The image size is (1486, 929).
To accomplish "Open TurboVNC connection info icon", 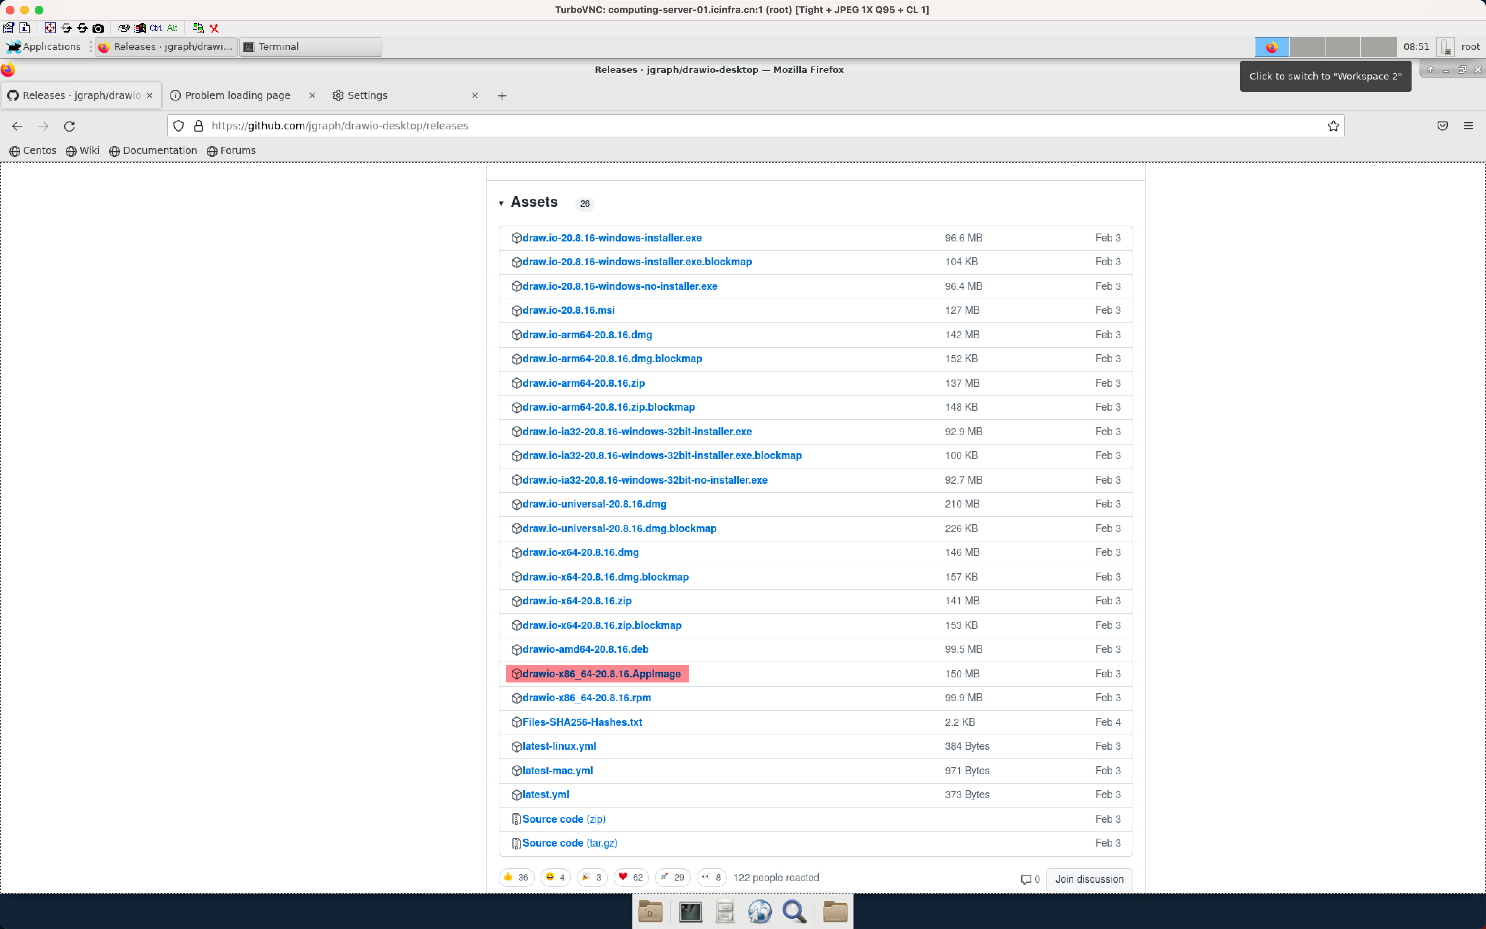I will pyautogui.click(x=25, y=27).
